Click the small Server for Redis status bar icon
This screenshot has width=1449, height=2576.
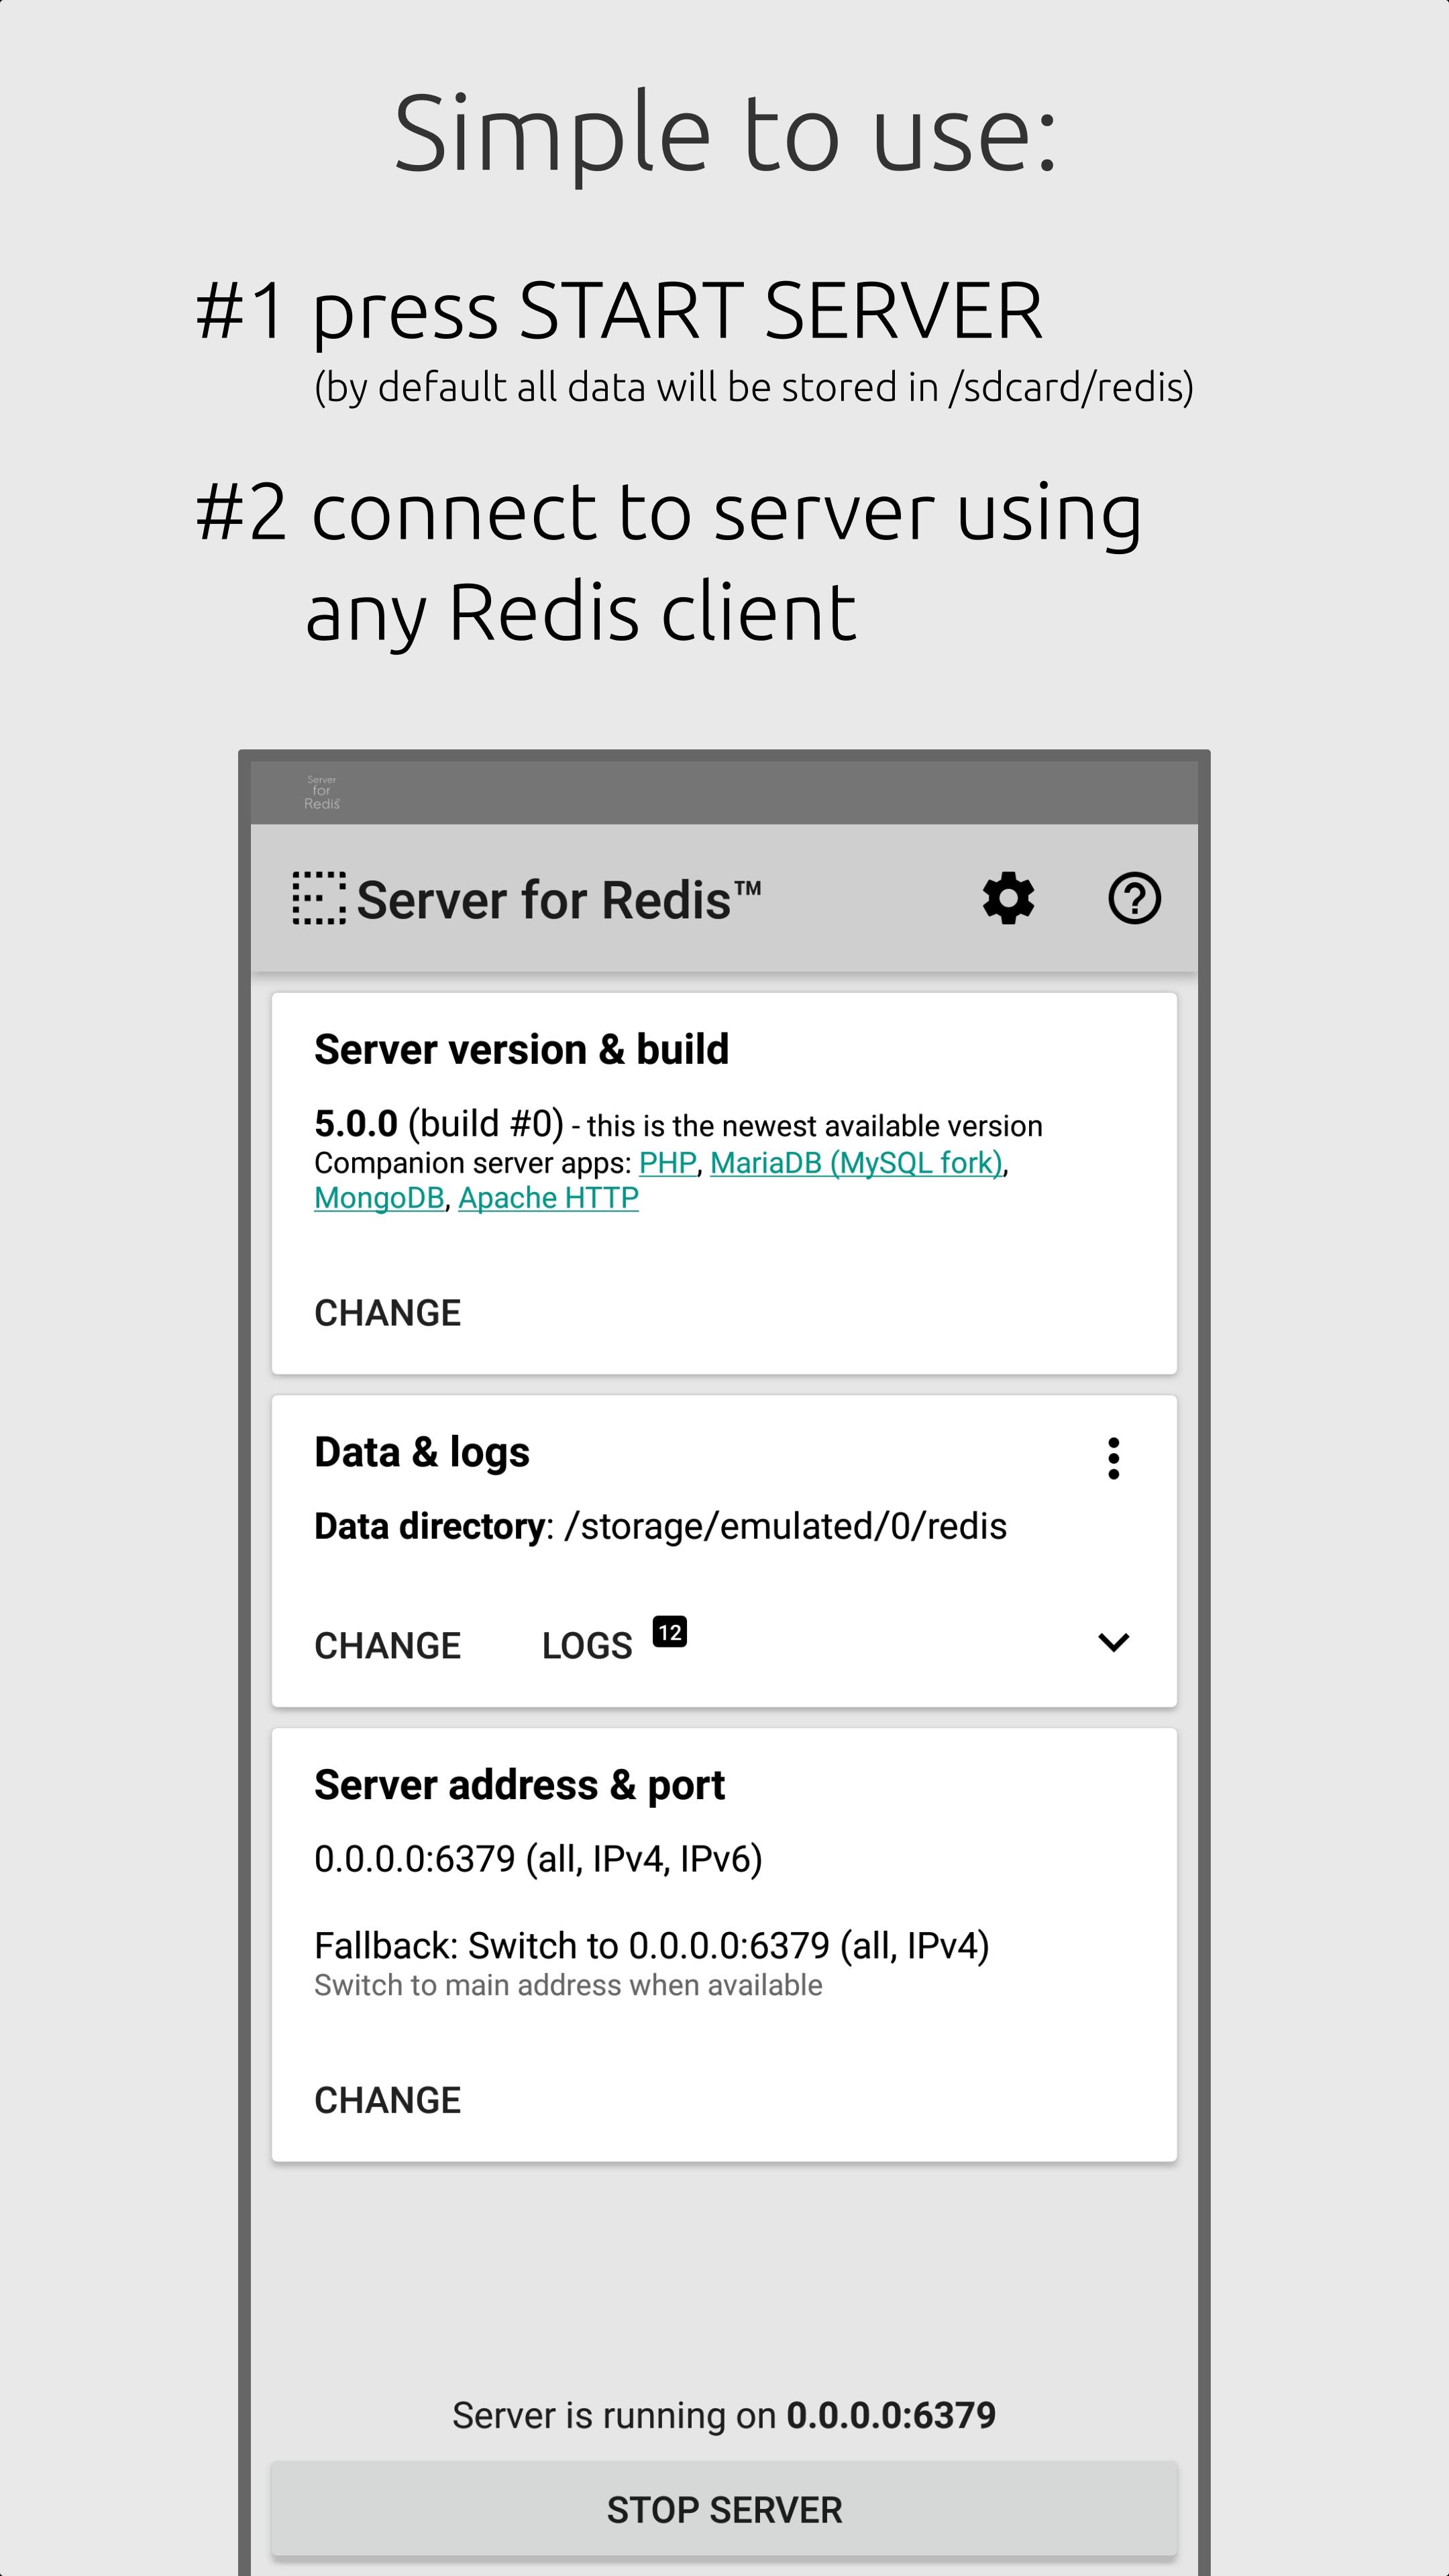(322, 792)
